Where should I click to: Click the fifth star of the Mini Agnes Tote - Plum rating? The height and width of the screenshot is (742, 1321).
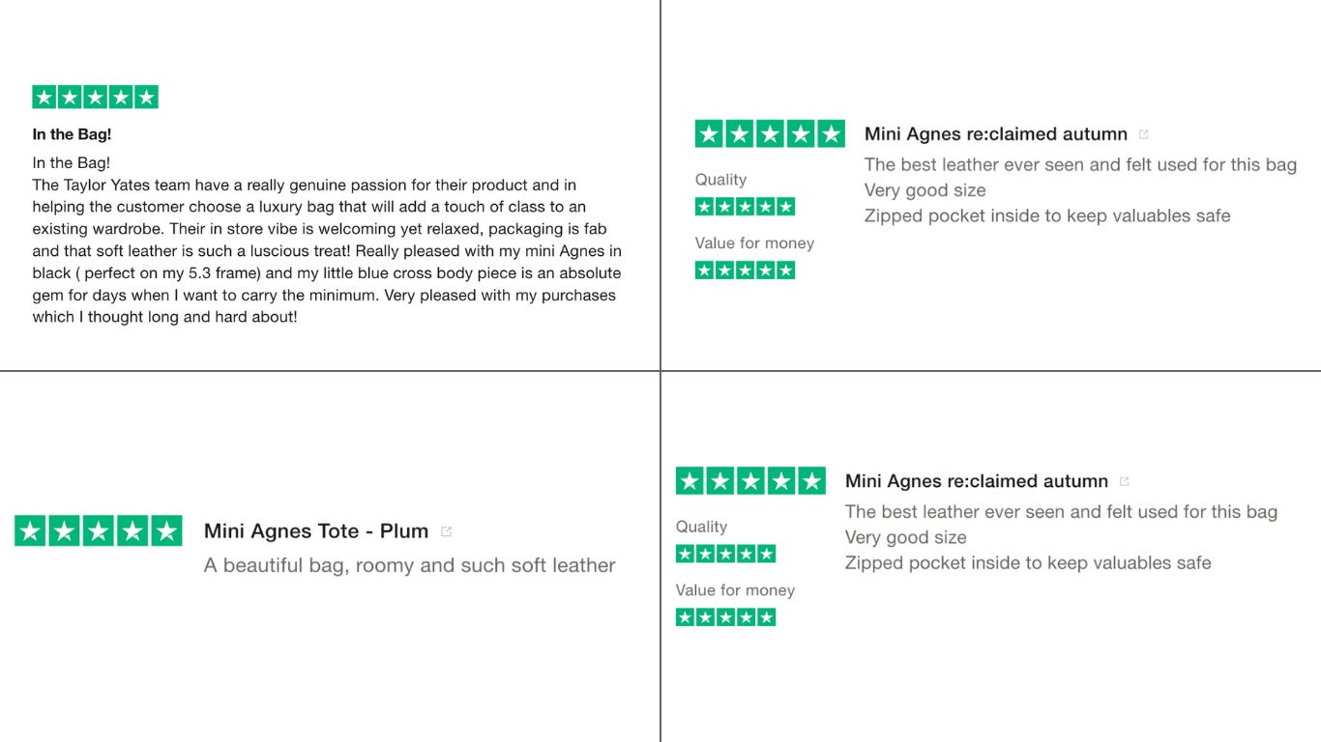(x=166, y=530)
